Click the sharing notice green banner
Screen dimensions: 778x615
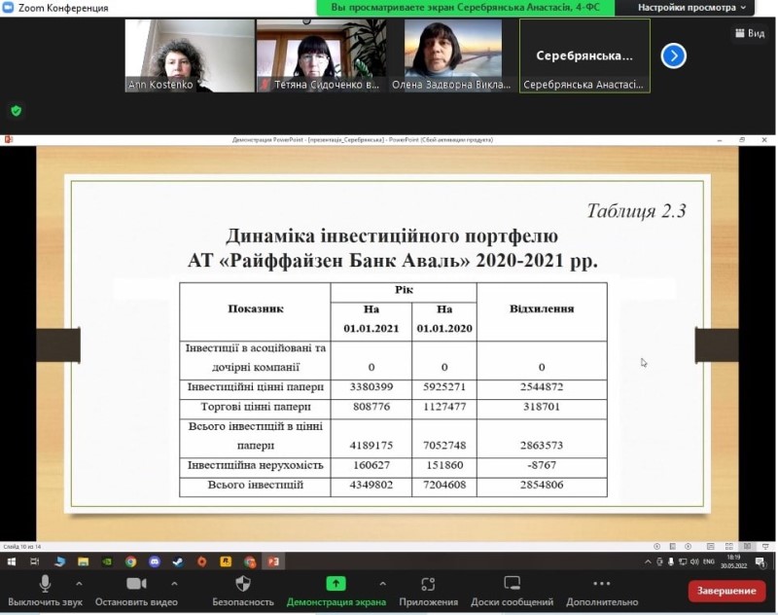point(466,8)
